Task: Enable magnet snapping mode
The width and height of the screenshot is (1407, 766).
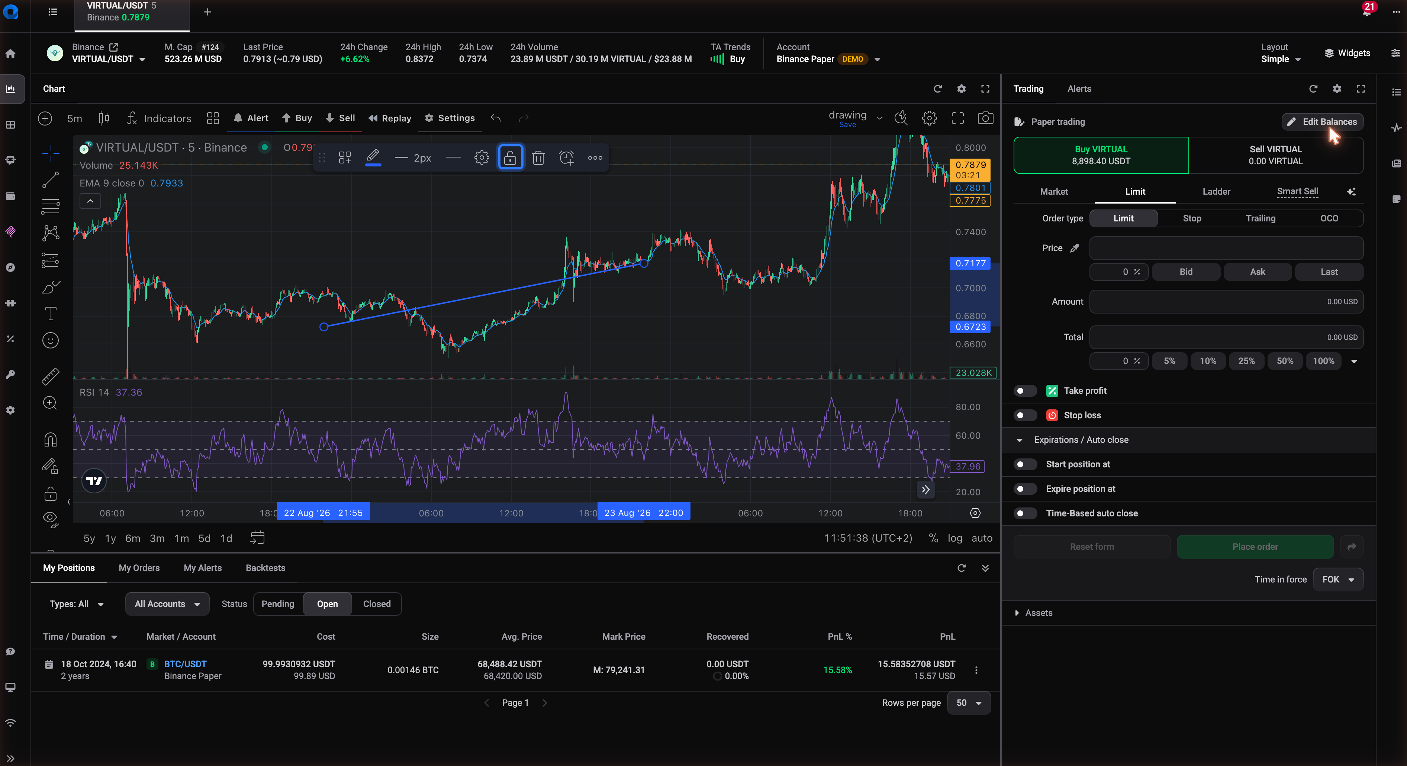Action: point(50,439)
